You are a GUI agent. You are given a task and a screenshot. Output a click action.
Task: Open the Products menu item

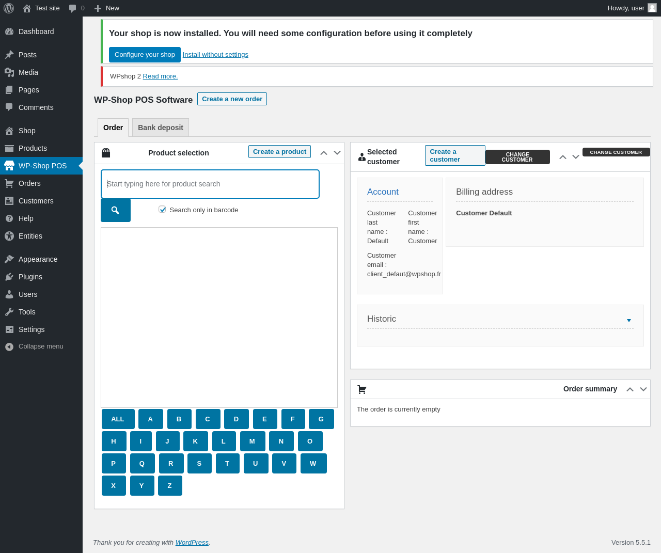[41, 148]
